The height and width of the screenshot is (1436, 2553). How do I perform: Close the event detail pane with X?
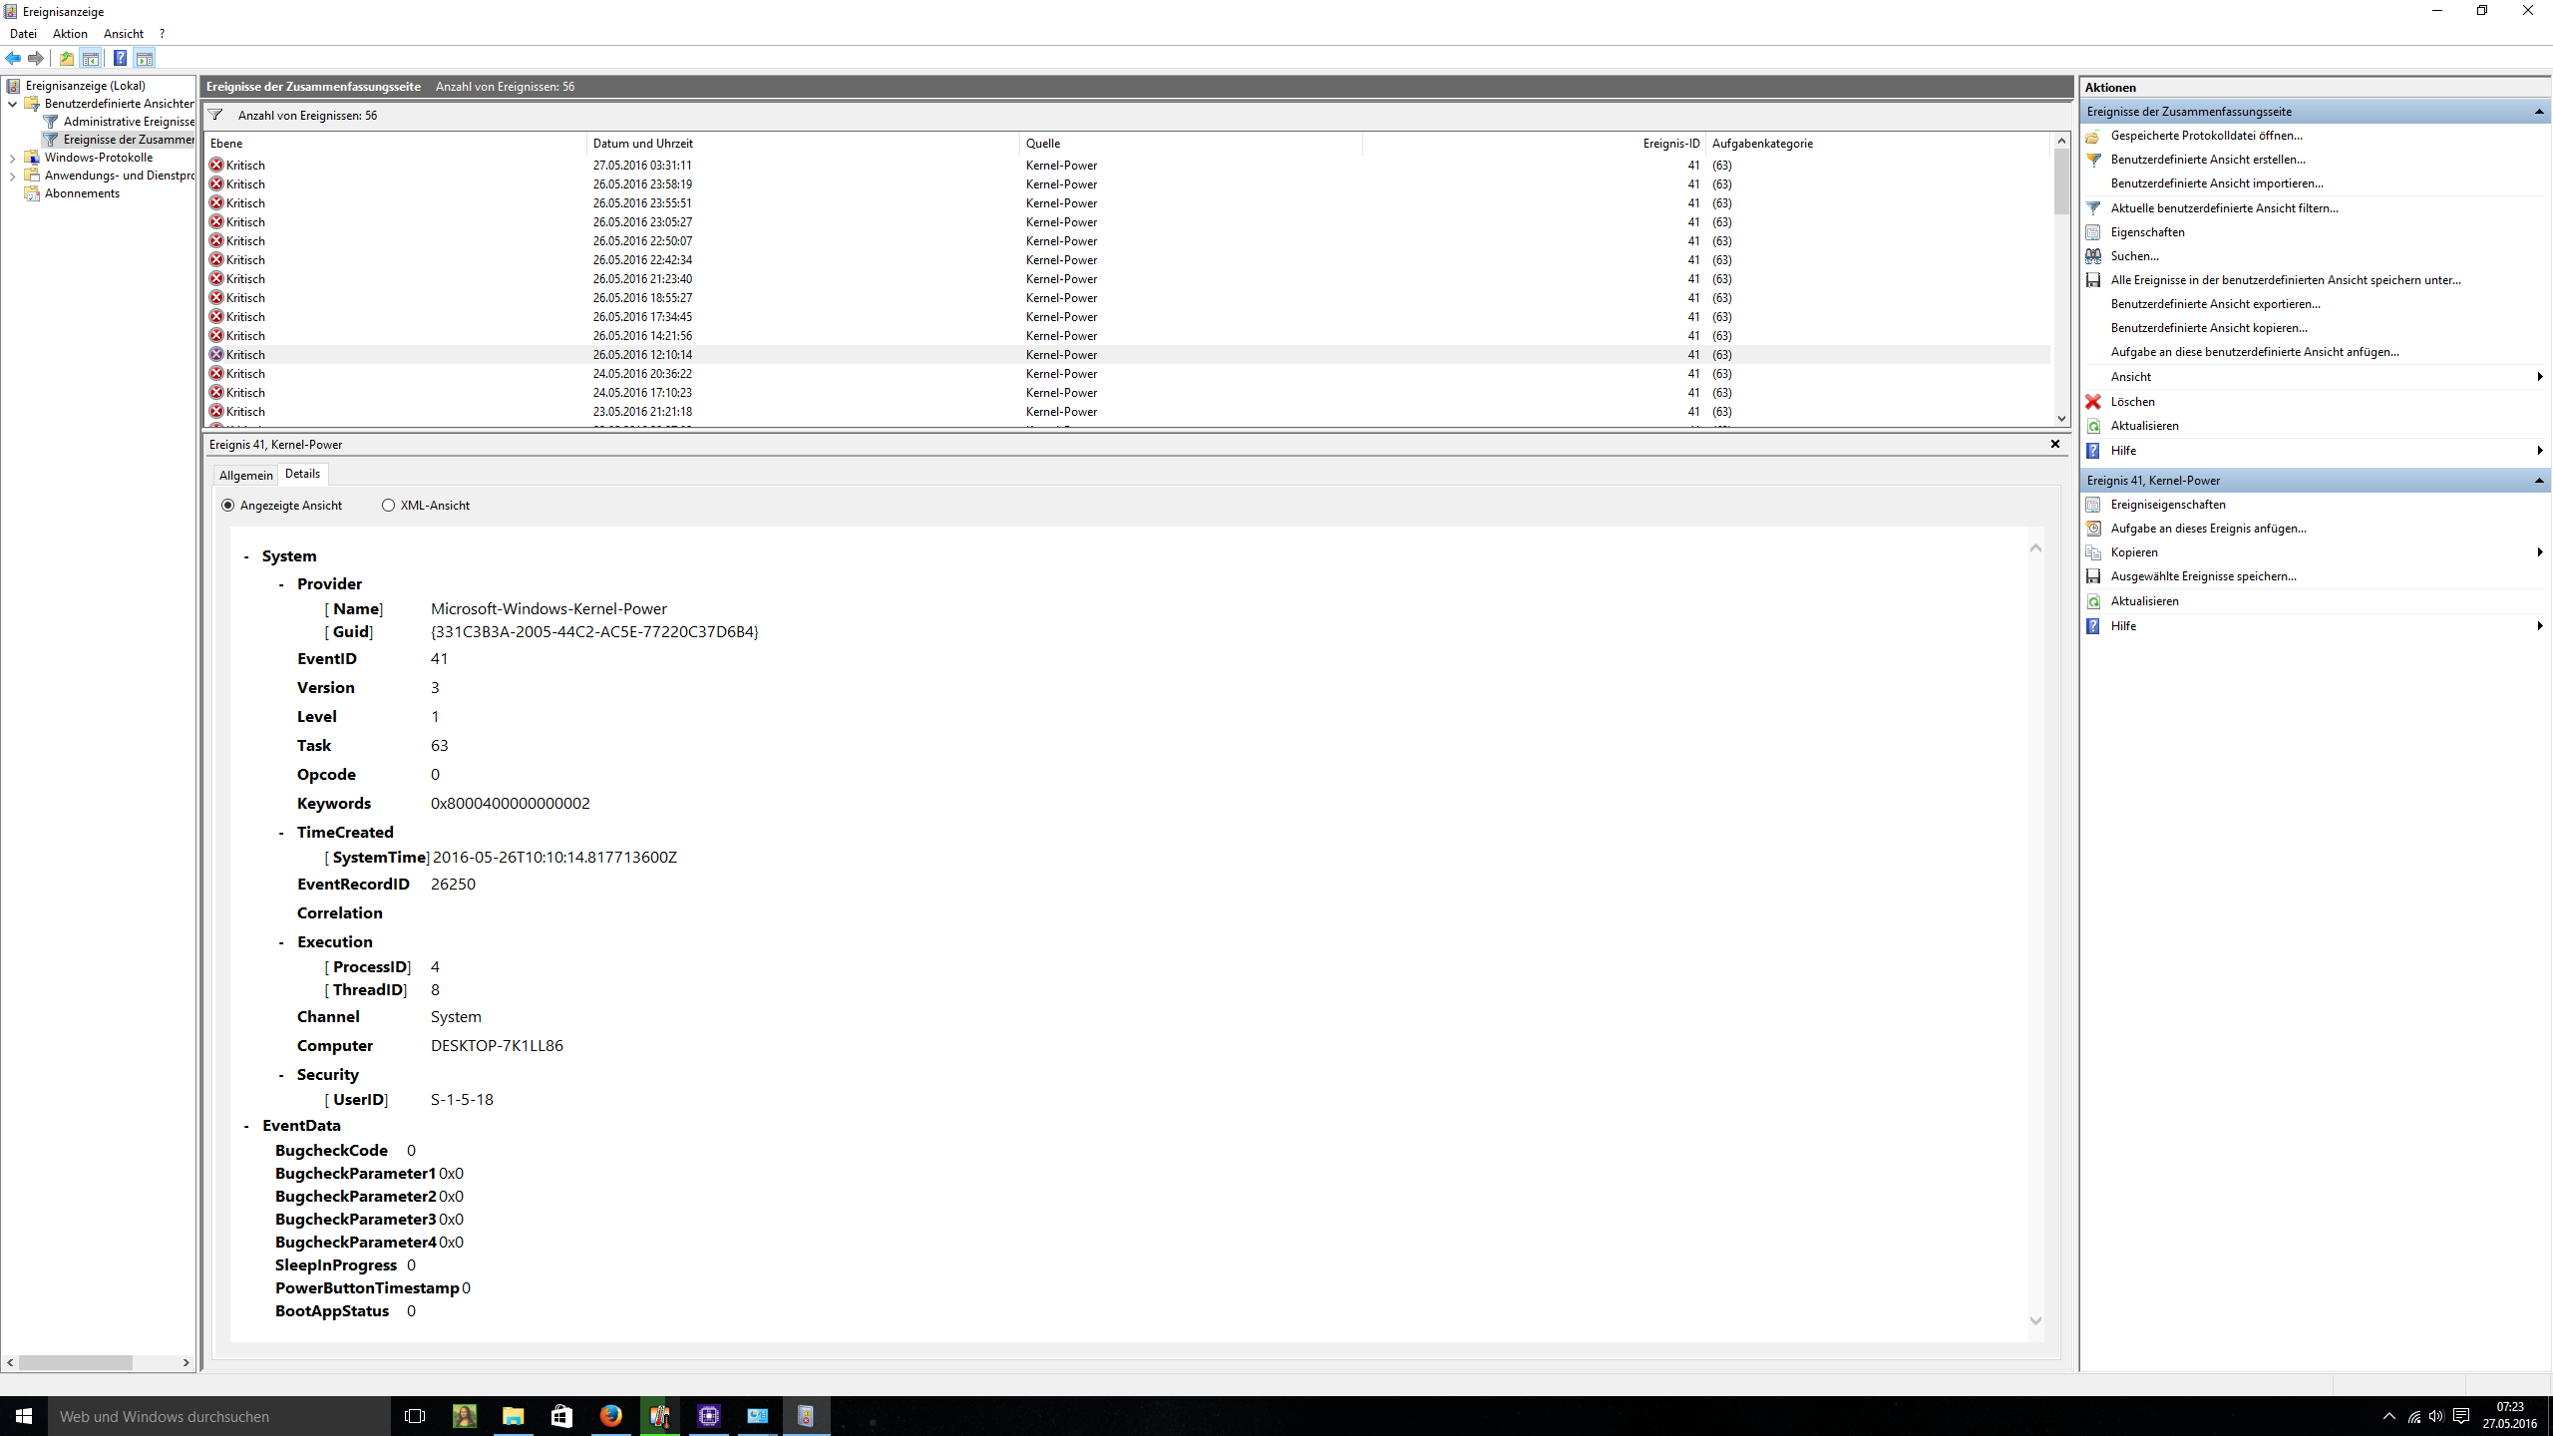[x=2054, y=444]
